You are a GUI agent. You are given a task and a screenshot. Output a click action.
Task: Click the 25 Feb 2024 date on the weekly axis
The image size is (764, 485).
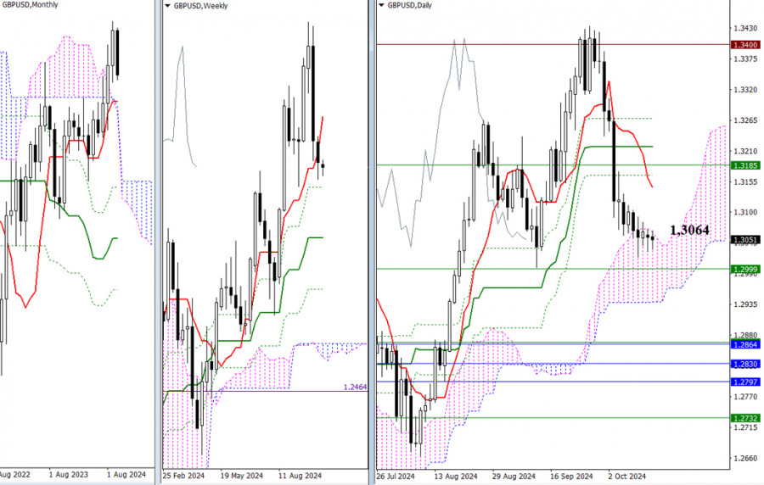coord(183,476)
